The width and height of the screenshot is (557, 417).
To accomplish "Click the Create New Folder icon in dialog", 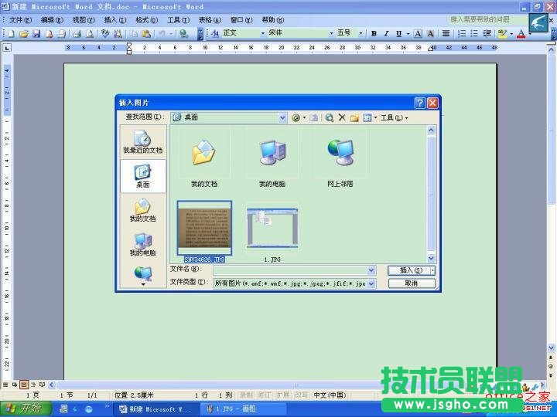I will point(354,117).
